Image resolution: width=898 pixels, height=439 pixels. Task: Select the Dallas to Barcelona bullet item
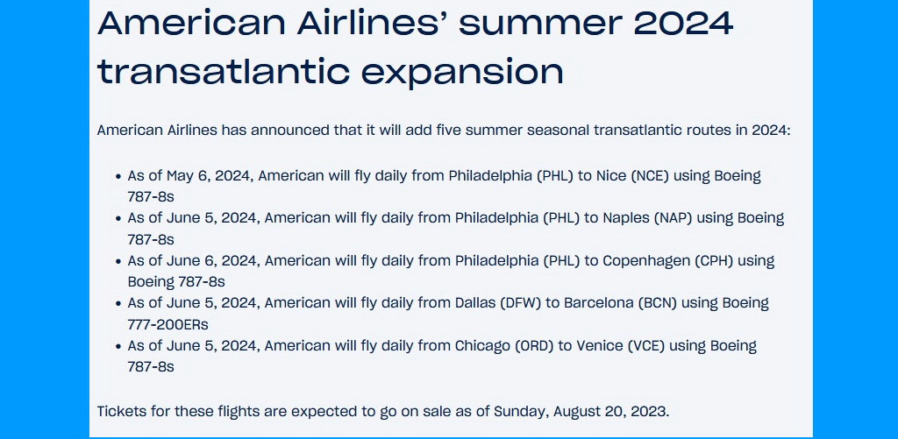[448, 313]
